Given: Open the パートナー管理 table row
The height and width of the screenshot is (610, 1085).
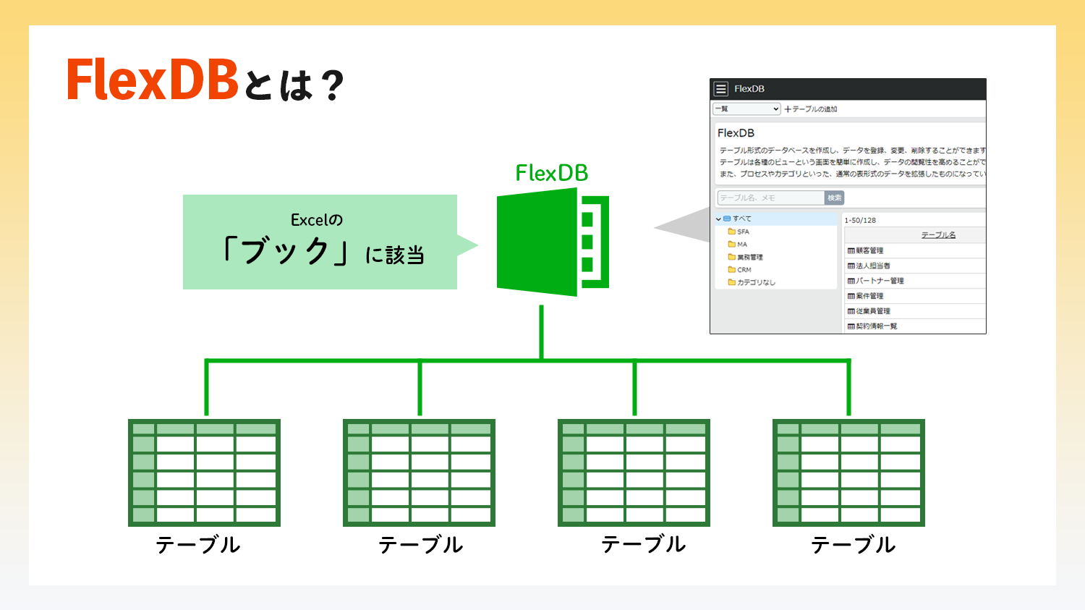Looking at the screenshot, I should (x=915, y=281).
